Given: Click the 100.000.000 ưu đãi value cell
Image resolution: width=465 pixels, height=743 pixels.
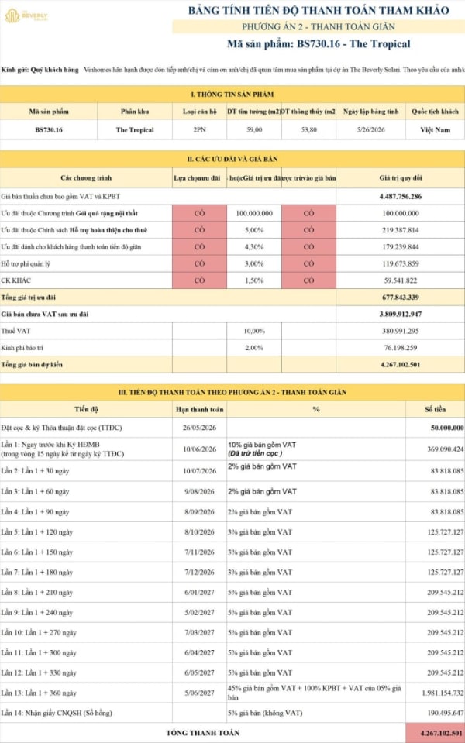Looking at the screenshot, I should tap(254, 213).
